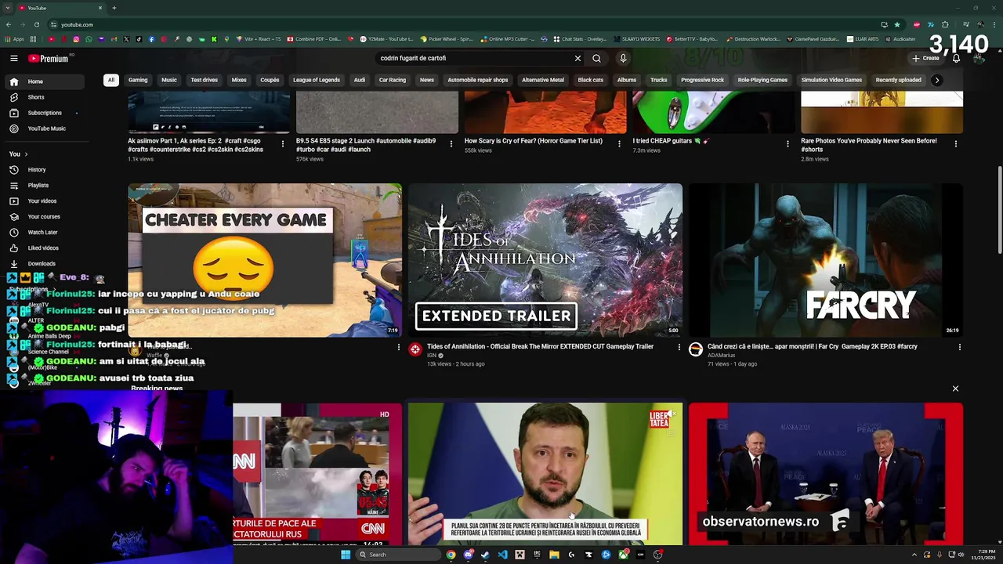Open options for Far Cry gameplay video
The height and width of the screenshot is (564, 1003).
(x=960, y=347)
